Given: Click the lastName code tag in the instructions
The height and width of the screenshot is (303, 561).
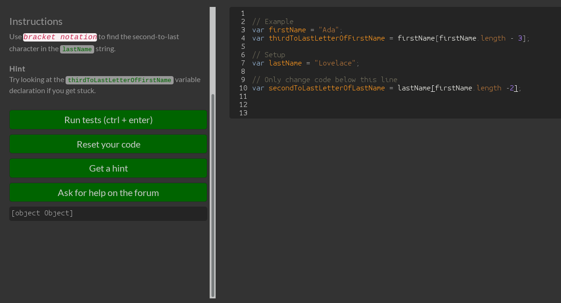Looking at the screenshot, I should [77, 49].
